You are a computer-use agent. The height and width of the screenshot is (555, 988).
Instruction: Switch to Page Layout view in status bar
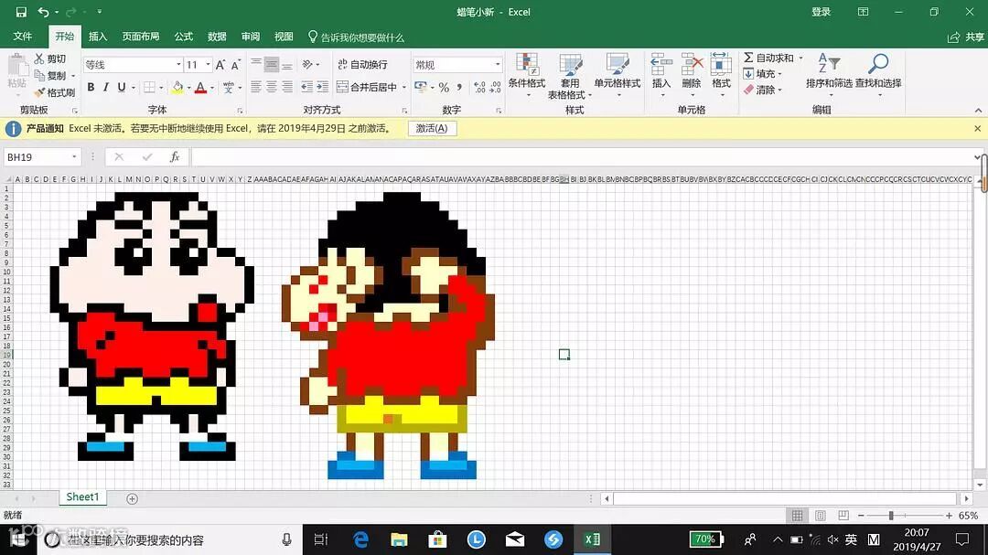coord(821,516)
